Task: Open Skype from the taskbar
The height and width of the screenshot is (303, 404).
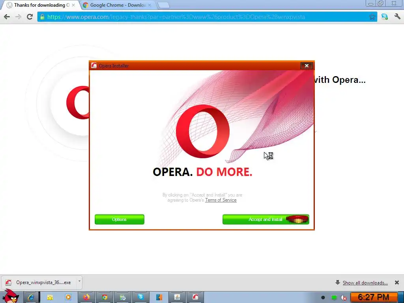Action: 141,297
